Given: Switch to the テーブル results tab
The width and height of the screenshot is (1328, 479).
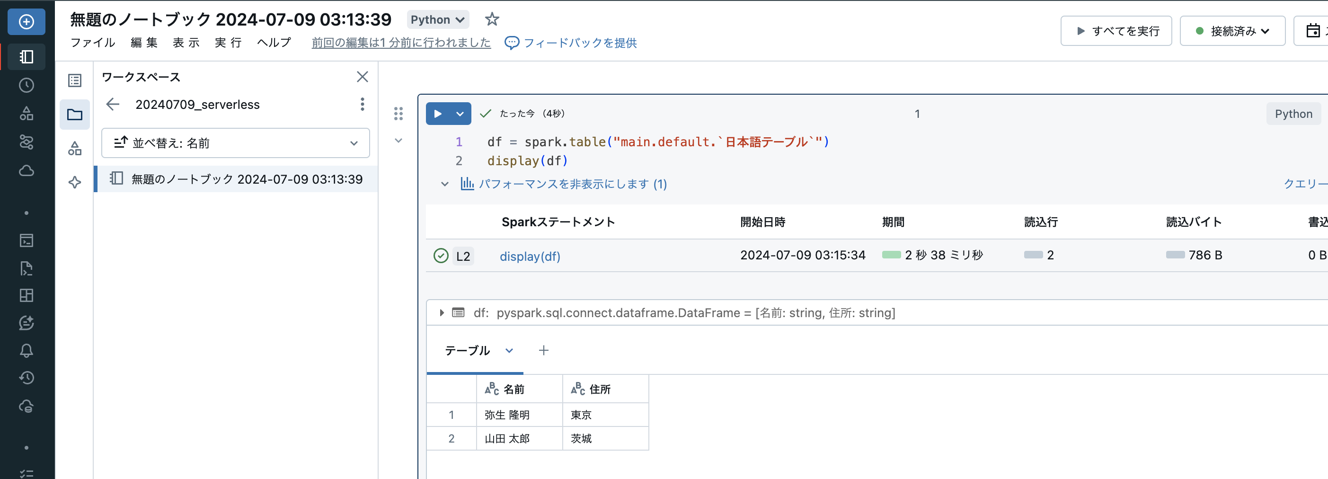Looking at the screenshot, I should (x=467, y=351).
